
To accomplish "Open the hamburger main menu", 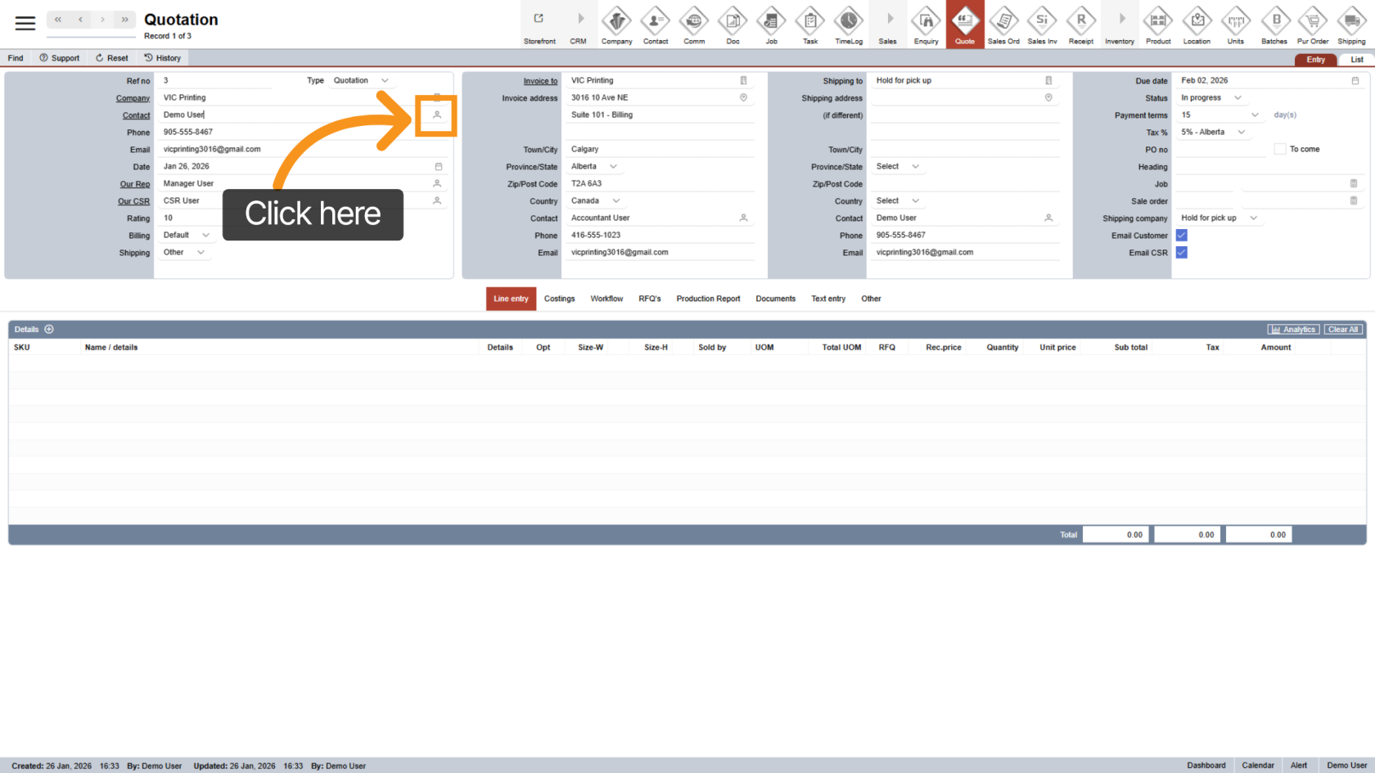I will point(25,23).
